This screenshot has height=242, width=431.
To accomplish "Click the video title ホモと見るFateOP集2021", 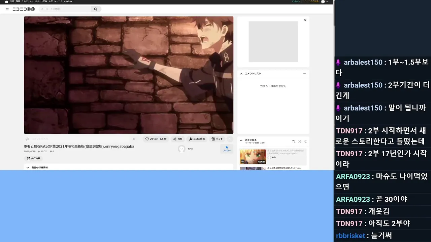I will (79, 147).
